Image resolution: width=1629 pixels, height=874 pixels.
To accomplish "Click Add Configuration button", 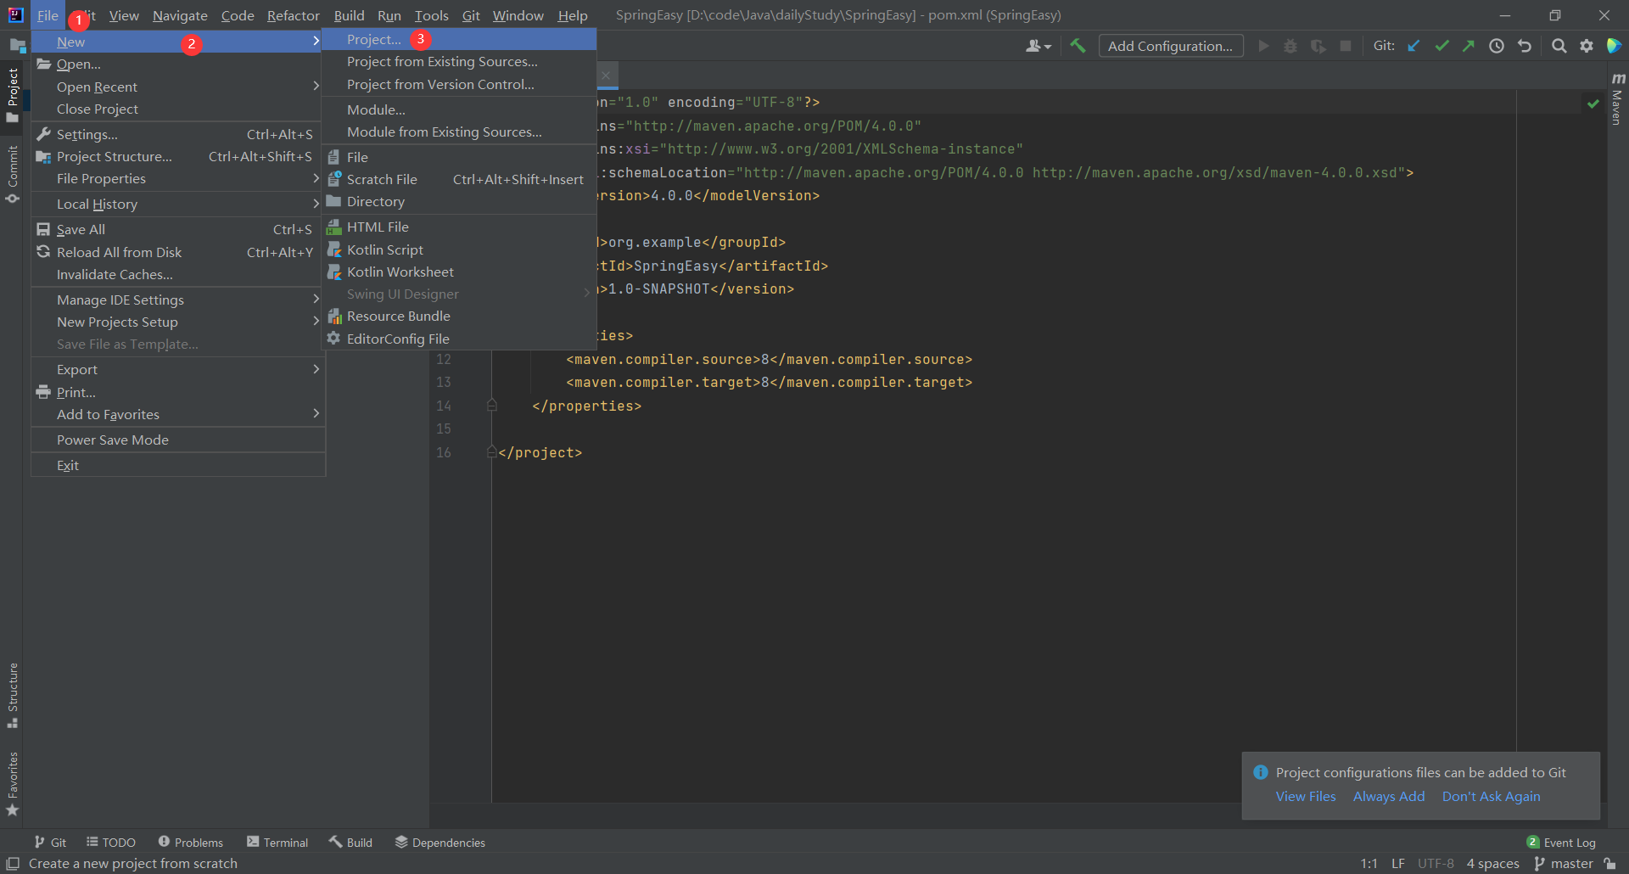I will coord(1171,46).
